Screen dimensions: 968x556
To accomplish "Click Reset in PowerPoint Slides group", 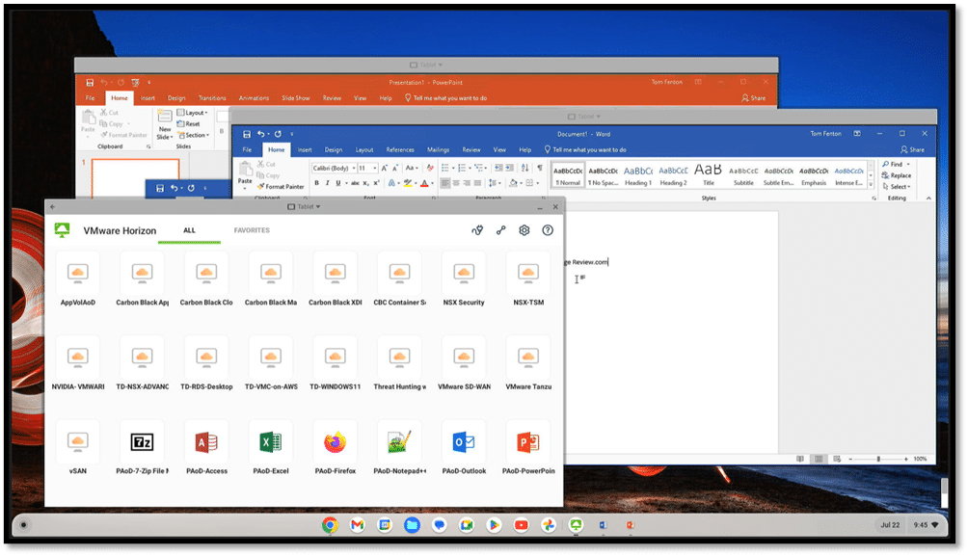I will [188, 124].
